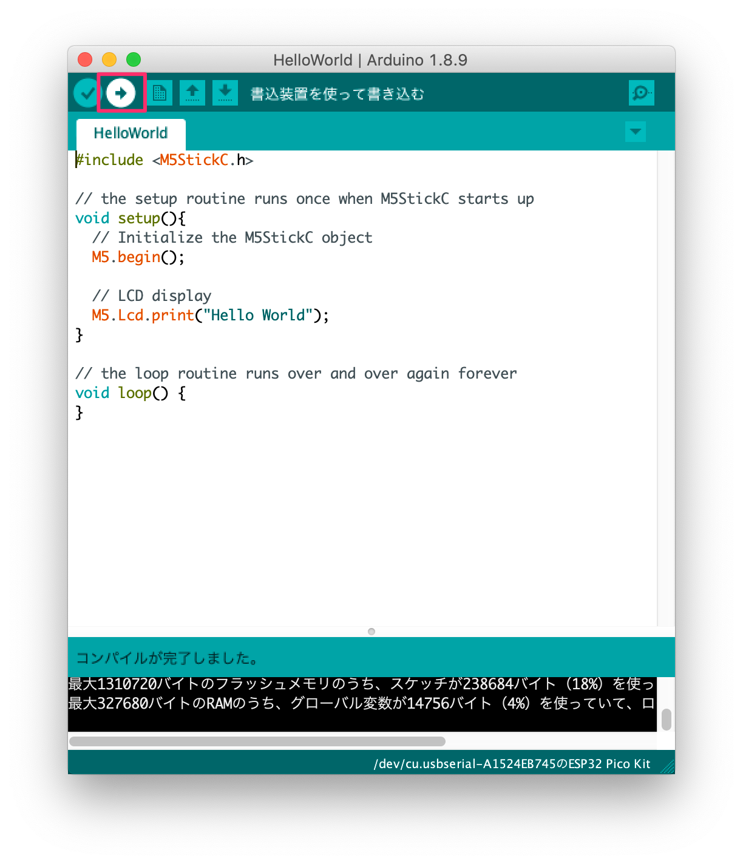Click the 'loop routine runs over' comment
743x864 pixels.
(296, 374)
